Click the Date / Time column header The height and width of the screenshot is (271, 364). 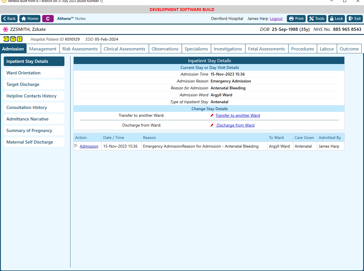(x=121, y=138)
